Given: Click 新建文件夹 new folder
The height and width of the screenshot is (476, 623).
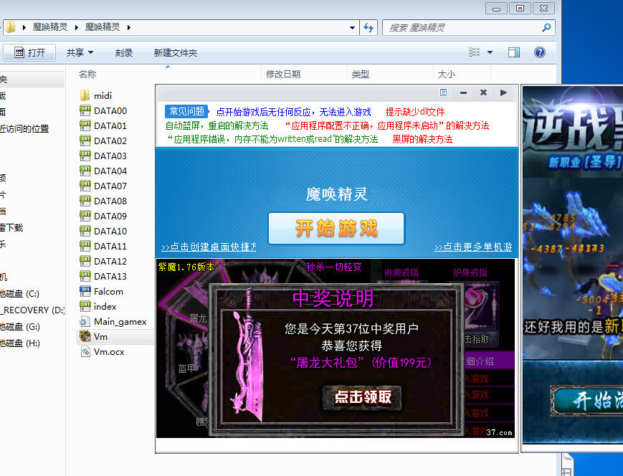Looking at the screenshot, I should pos(175,53).
